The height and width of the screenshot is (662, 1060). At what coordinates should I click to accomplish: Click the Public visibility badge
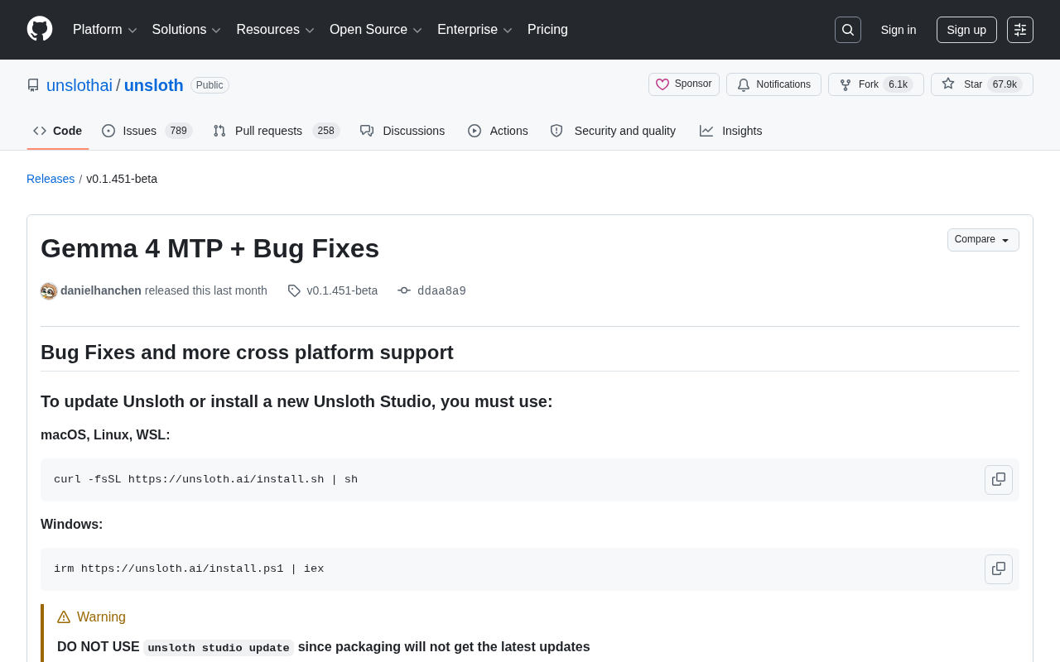point(210,85)
